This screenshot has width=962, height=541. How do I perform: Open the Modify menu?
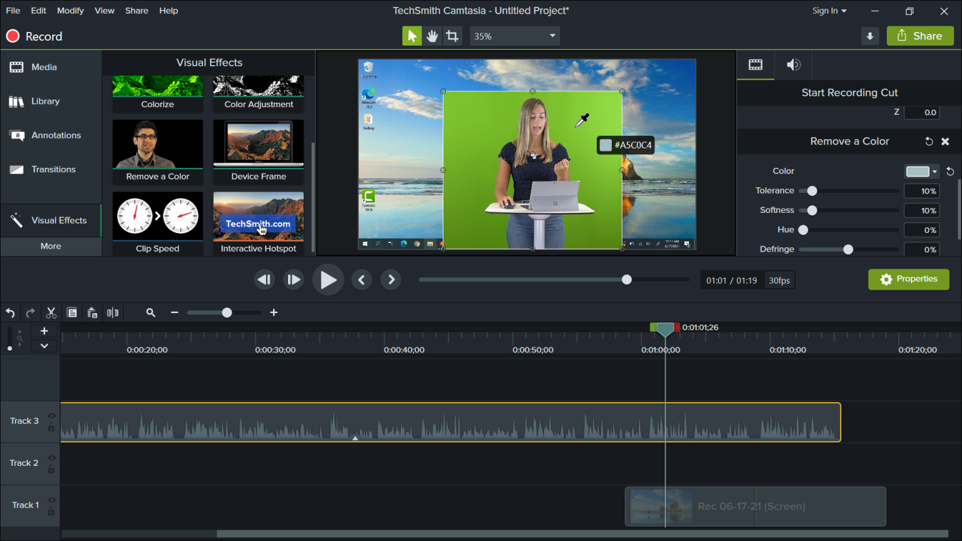click(70, 10)
